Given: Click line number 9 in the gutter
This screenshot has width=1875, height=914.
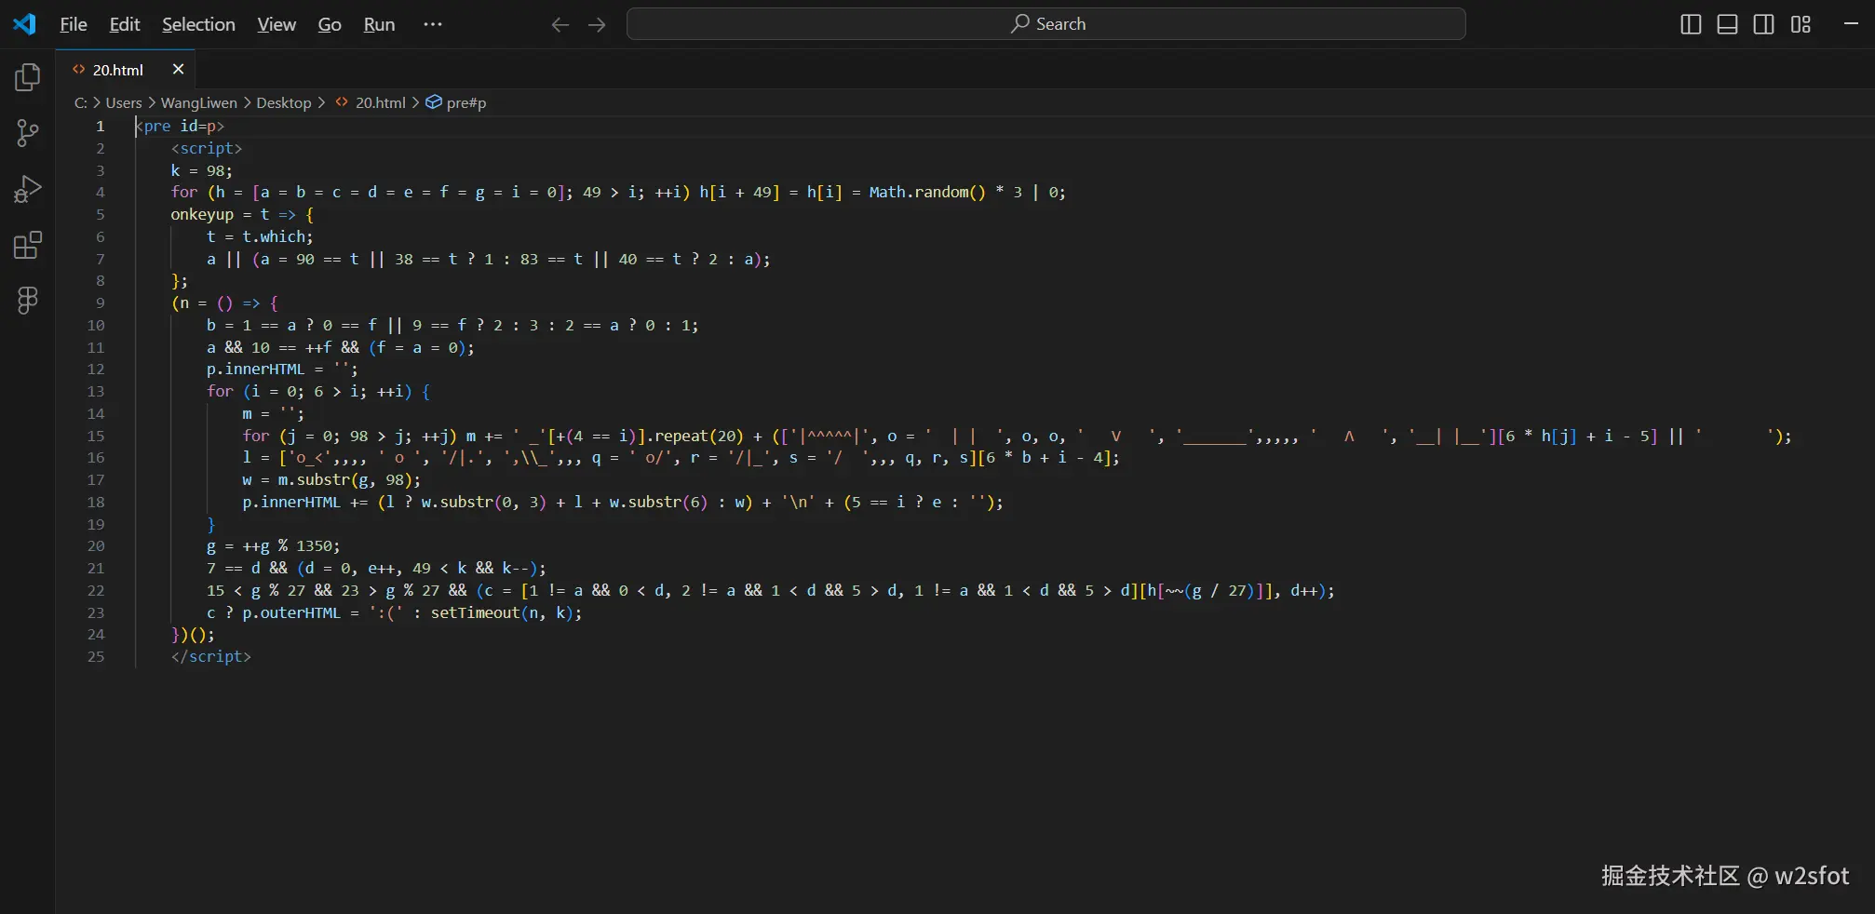Looking at the screenshot, I should [100, 302].
